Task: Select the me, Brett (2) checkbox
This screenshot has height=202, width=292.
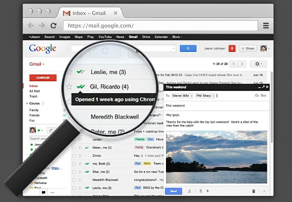Action: click(x=74, y=164)
